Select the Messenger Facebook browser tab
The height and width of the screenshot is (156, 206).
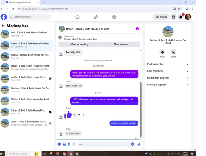click(x=22, y=2)
